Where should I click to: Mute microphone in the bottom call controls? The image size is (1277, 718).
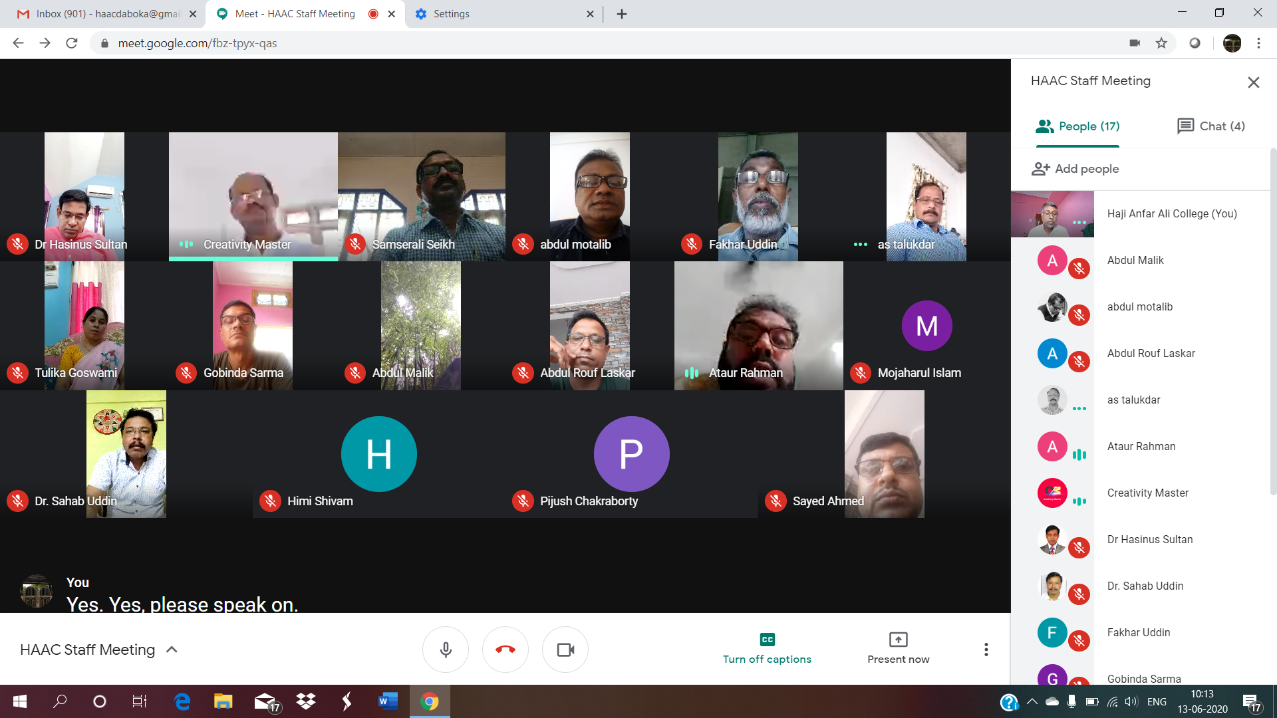pos(446,650)
